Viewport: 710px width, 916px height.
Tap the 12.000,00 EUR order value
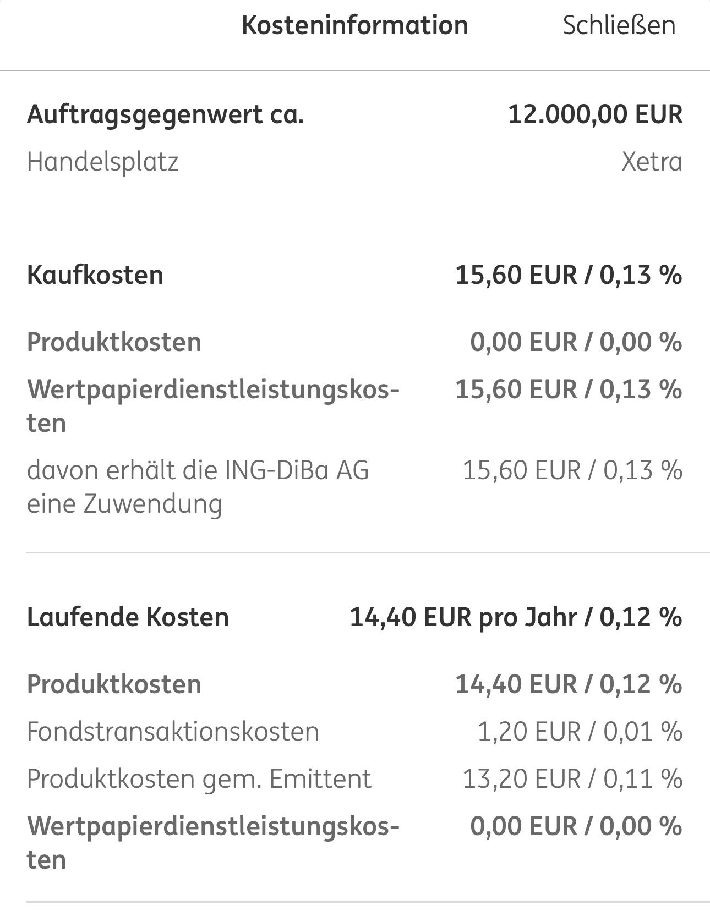[x=595, y=114]
